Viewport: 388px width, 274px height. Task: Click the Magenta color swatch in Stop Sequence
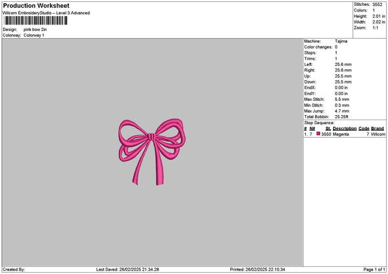click(x=318, y=134)
